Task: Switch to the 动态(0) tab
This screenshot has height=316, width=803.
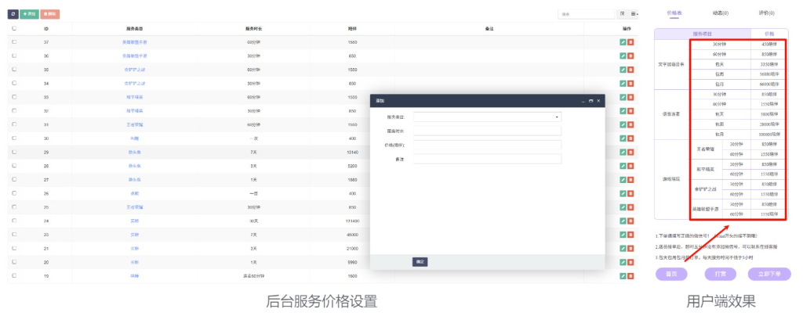Action: click(x=719, y=13)
